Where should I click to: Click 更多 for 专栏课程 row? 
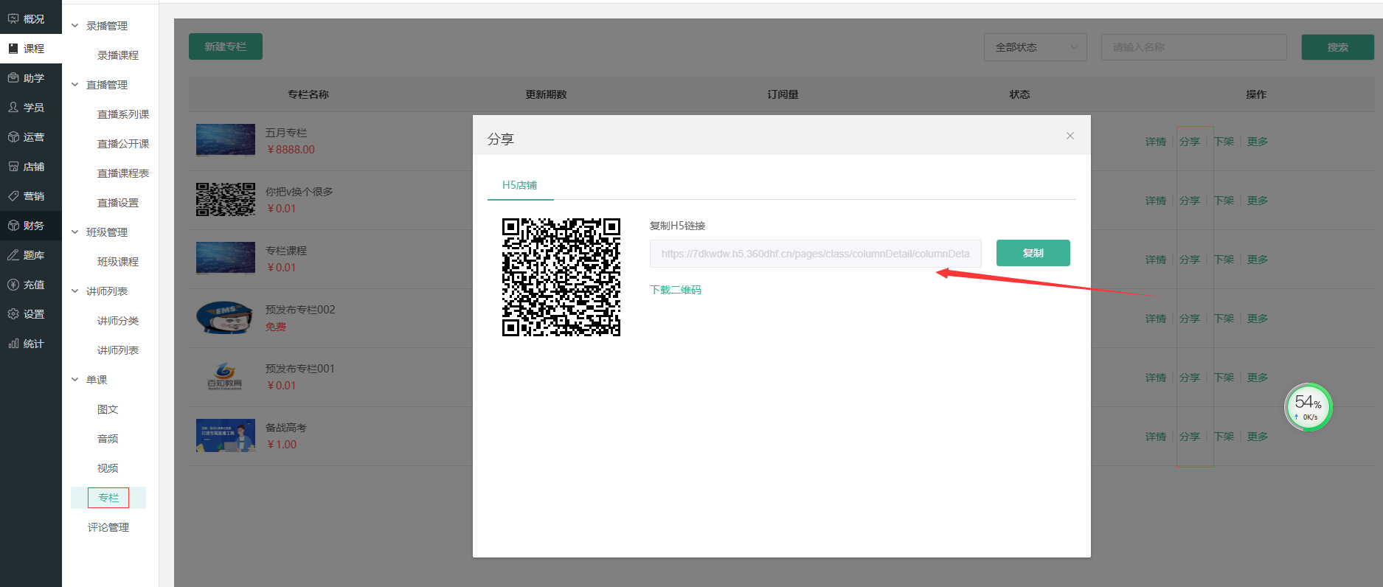pos(1258,260)
